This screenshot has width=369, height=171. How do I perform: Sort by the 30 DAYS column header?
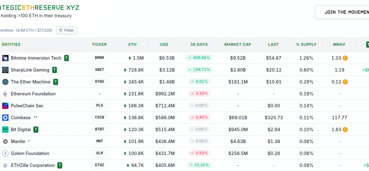click(x=199, y=44)
